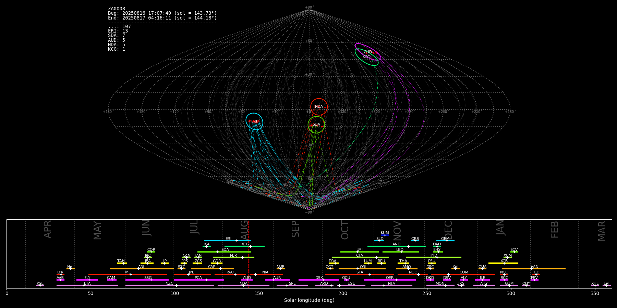Viewport: 617px width, 308px height.
Task: Click the AND green timeline bar
Action: pyautogui.click(x=397, y=246)
